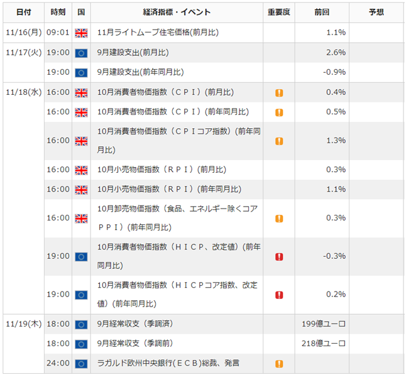Click EU flag for 9月経常収支(季調済)
The height and width of the screenshot is (375, 406).
[x=81, y=325]
